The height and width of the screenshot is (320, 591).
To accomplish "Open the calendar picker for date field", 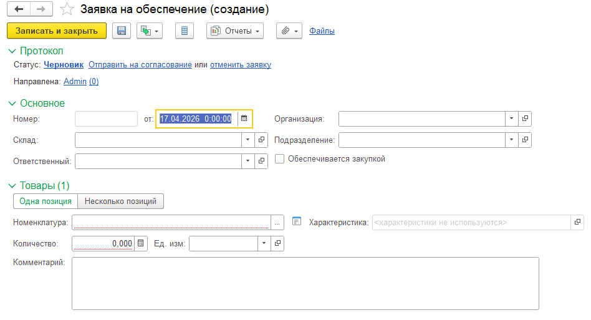I will [x=244, y=119].
